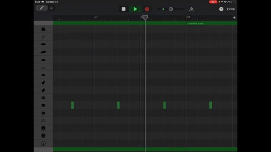Image resolution: width=271 pixels, height=152 pixels.
Task: Toggle the metronome icon
Action: pos(191,9)
